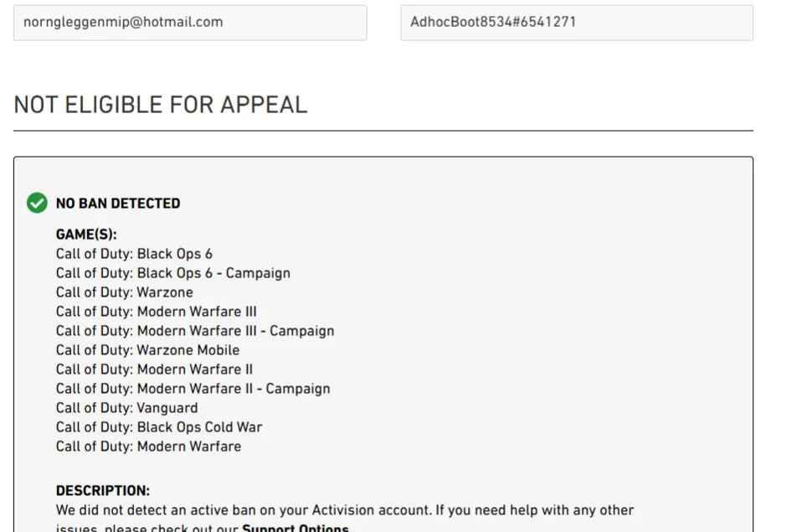Select Call of Duty: Warzone Mobile entry
This screenshot has width=797, height=532.
click(147, 350)
